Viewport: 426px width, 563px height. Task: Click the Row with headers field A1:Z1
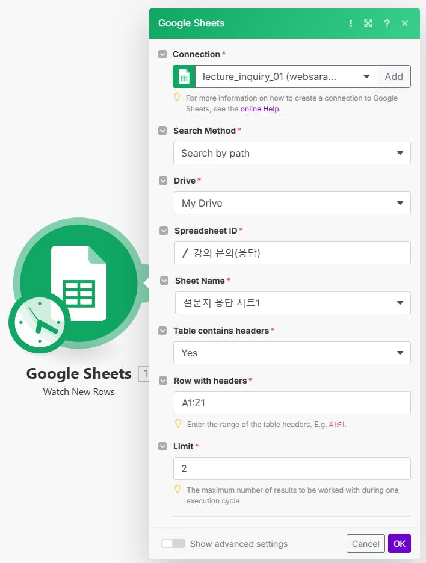click(x=292, y=403)
